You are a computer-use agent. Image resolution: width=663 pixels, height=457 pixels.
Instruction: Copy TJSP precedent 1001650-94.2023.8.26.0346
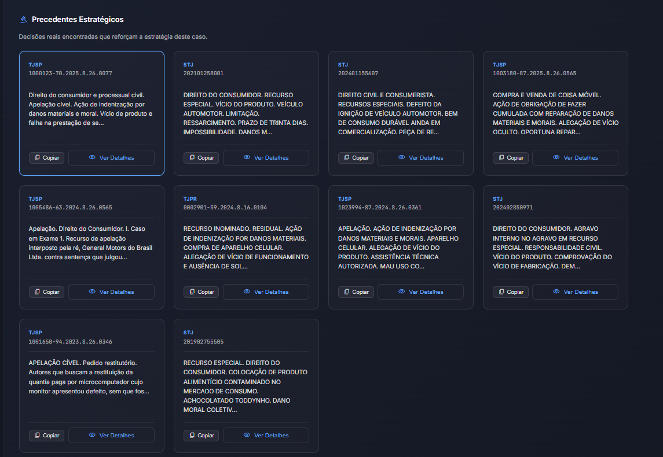pyautogui.click(x=46, y=436)
